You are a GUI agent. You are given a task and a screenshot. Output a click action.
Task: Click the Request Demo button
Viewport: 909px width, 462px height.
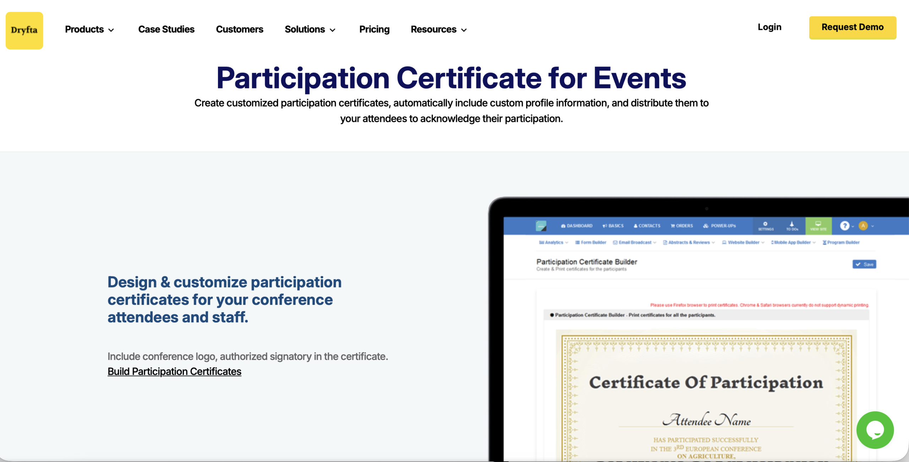[x=853, y=27]
